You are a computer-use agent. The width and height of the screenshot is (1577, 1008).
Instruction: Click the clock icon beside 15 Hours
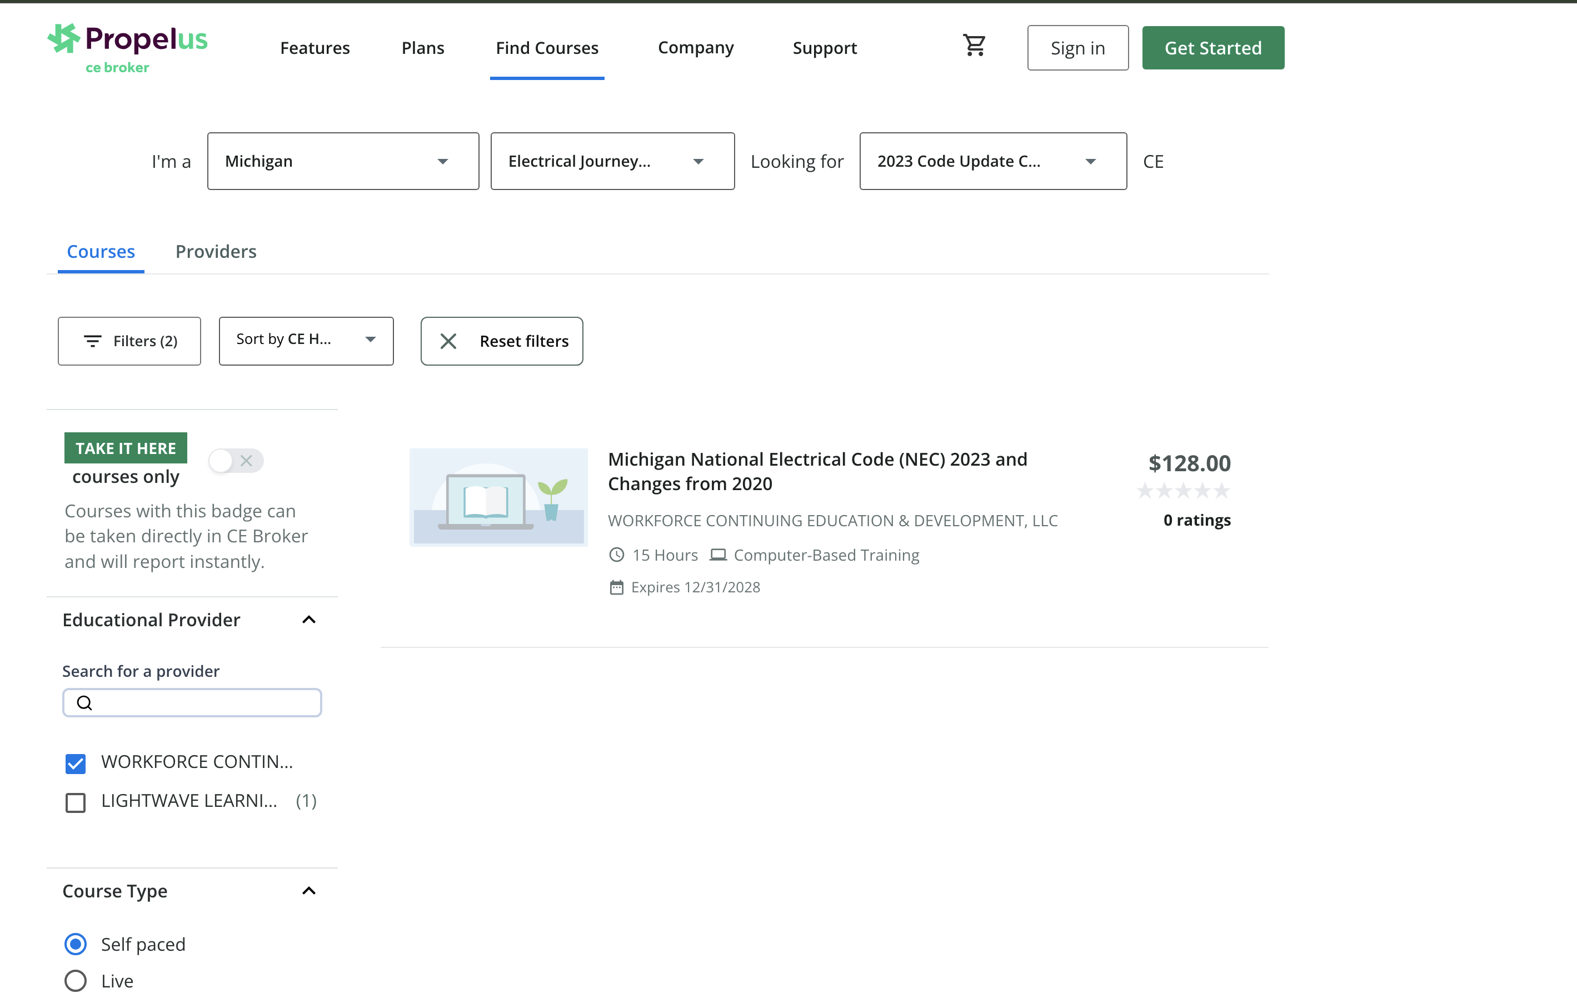click(x=616, y=555)
